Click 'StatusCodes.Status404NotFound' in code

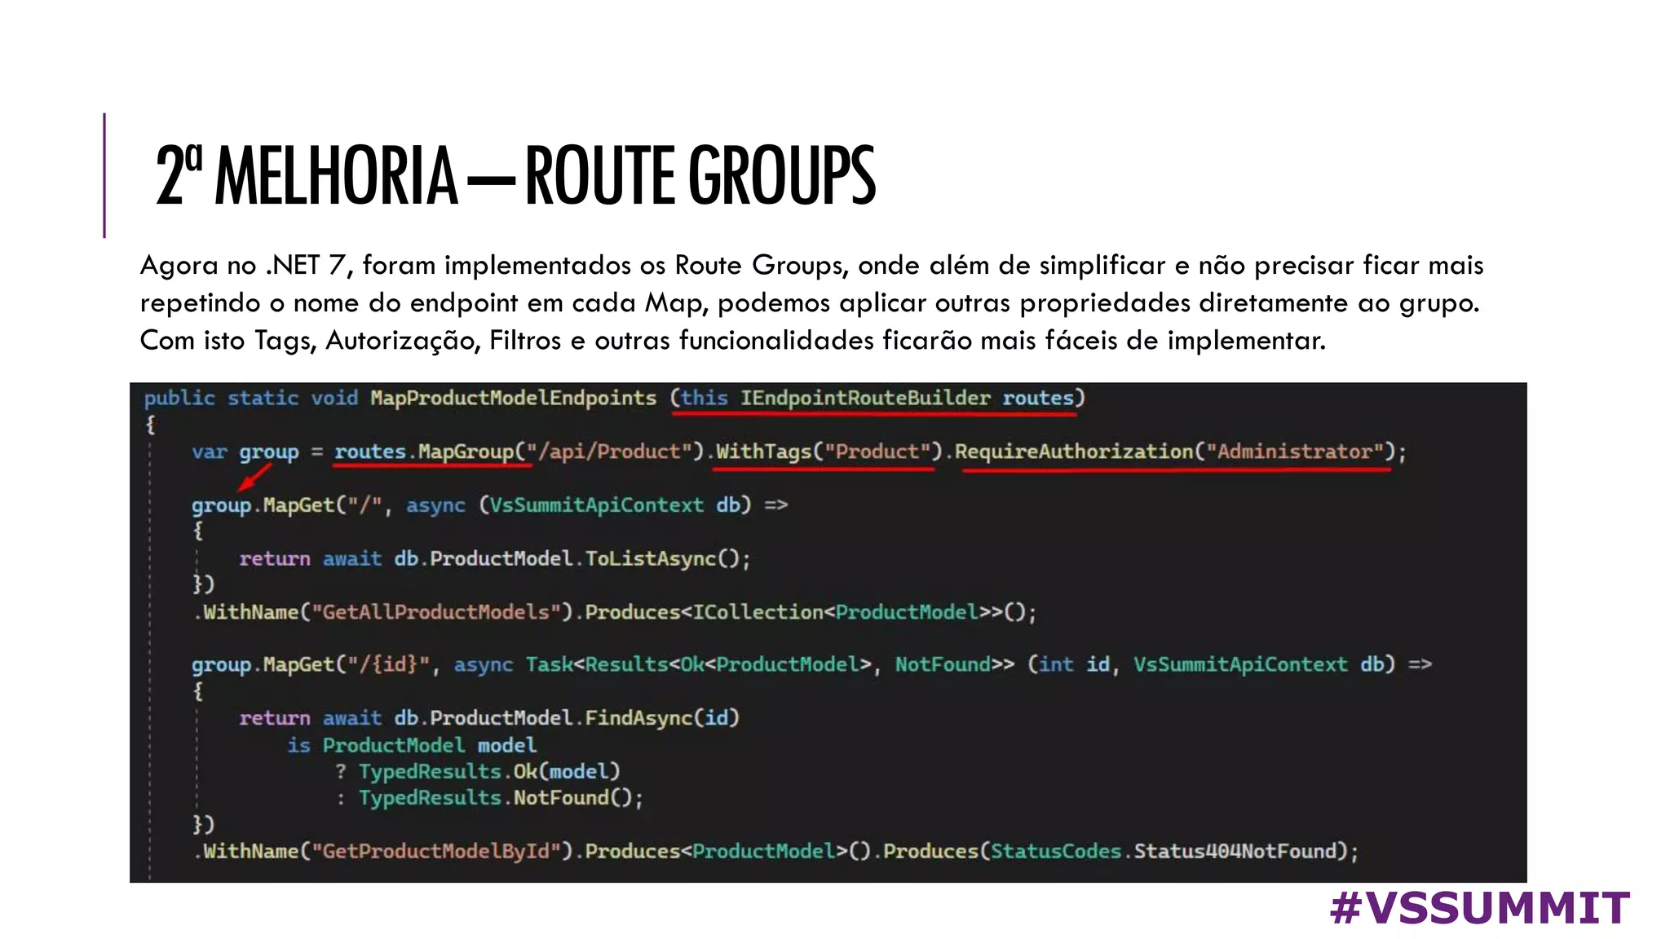[x=1164, y=852]
